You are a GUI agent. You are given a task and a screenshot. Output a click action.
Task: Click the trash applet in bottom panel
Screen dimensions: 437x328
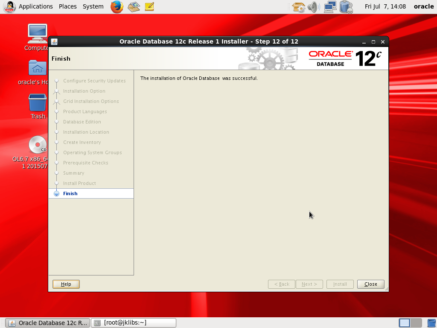click(x=431, y=323)
